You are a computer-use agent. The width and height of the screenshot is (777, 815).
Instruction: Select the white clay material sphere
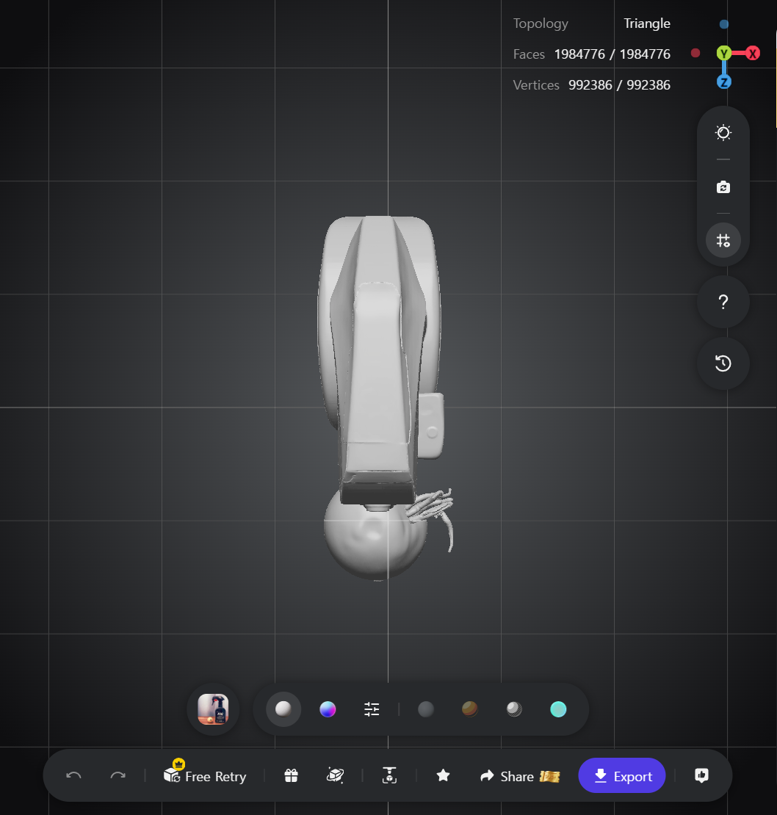(283, 709)
